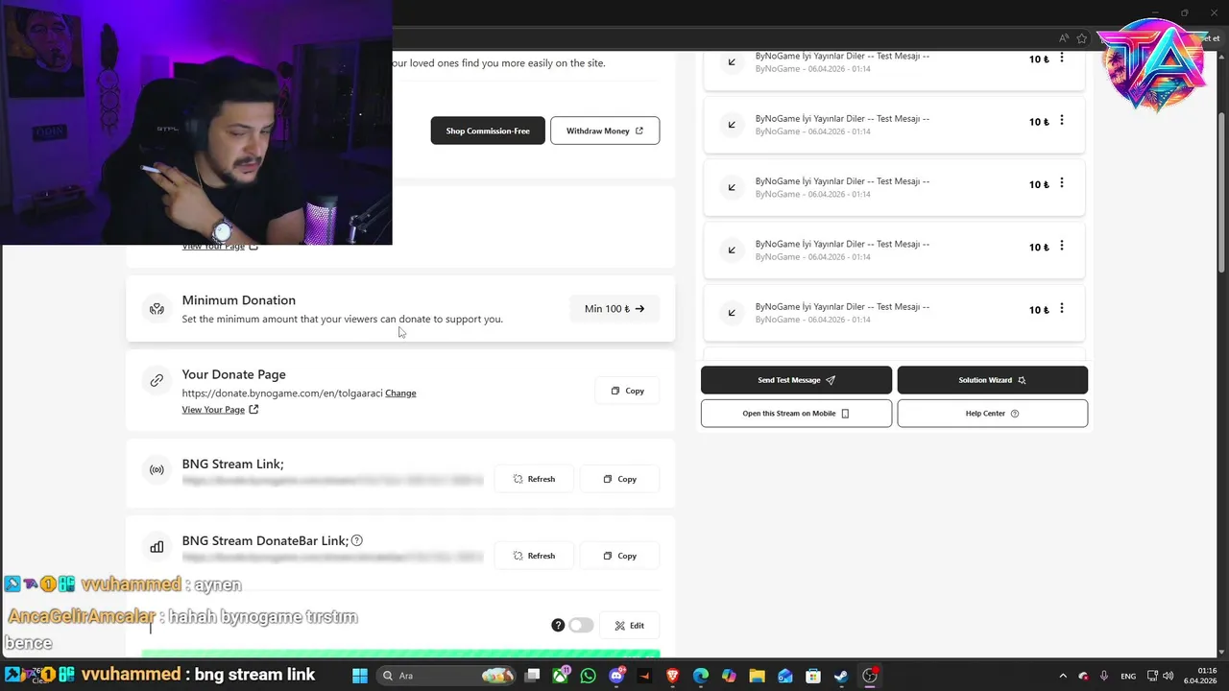Open Task View in the taskbar
Image resolution: width=1229 pixels, height=691 pixels.
pyautogui.click(x=532, y=676)
